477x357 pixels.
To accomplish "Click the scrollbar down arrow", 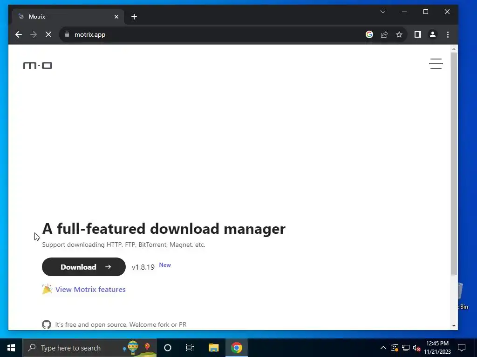I will pyautogui.click(x=454, y=326).
